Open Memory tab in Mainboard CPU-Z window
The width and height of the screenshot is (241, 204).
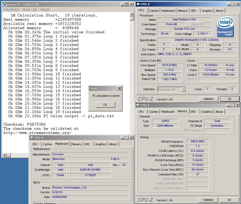(76, 144)
